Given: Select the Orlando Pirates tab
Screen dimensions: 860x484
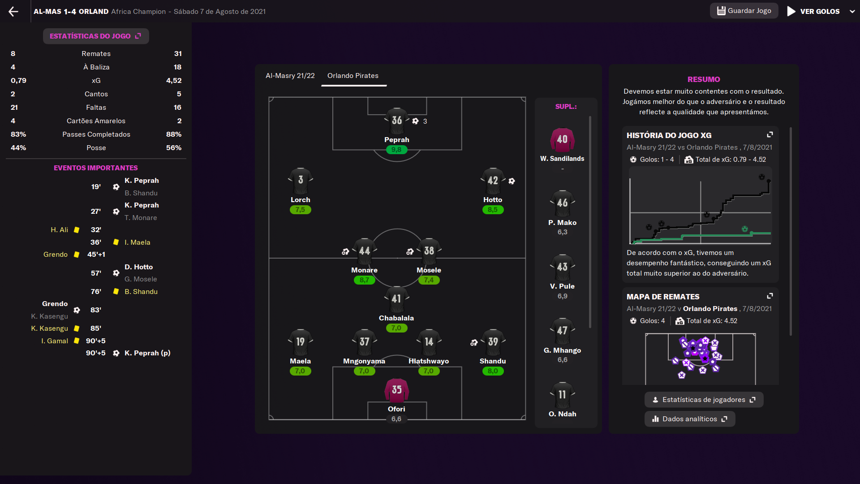Looking at the screenshot, I should point(353,75).
